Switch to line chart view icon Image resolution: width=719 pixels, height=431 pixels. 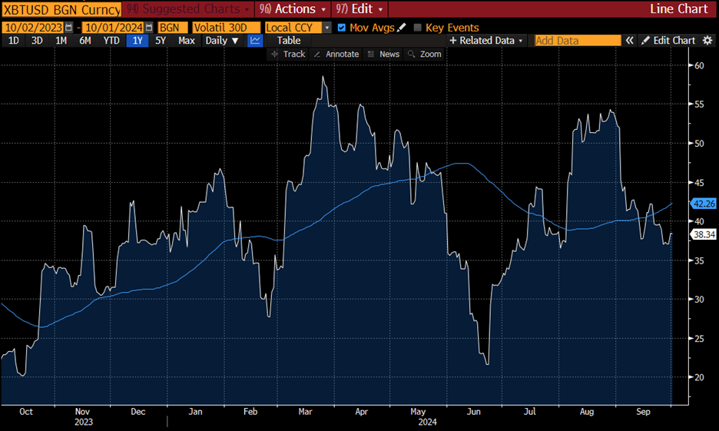[x=255, y=41]
